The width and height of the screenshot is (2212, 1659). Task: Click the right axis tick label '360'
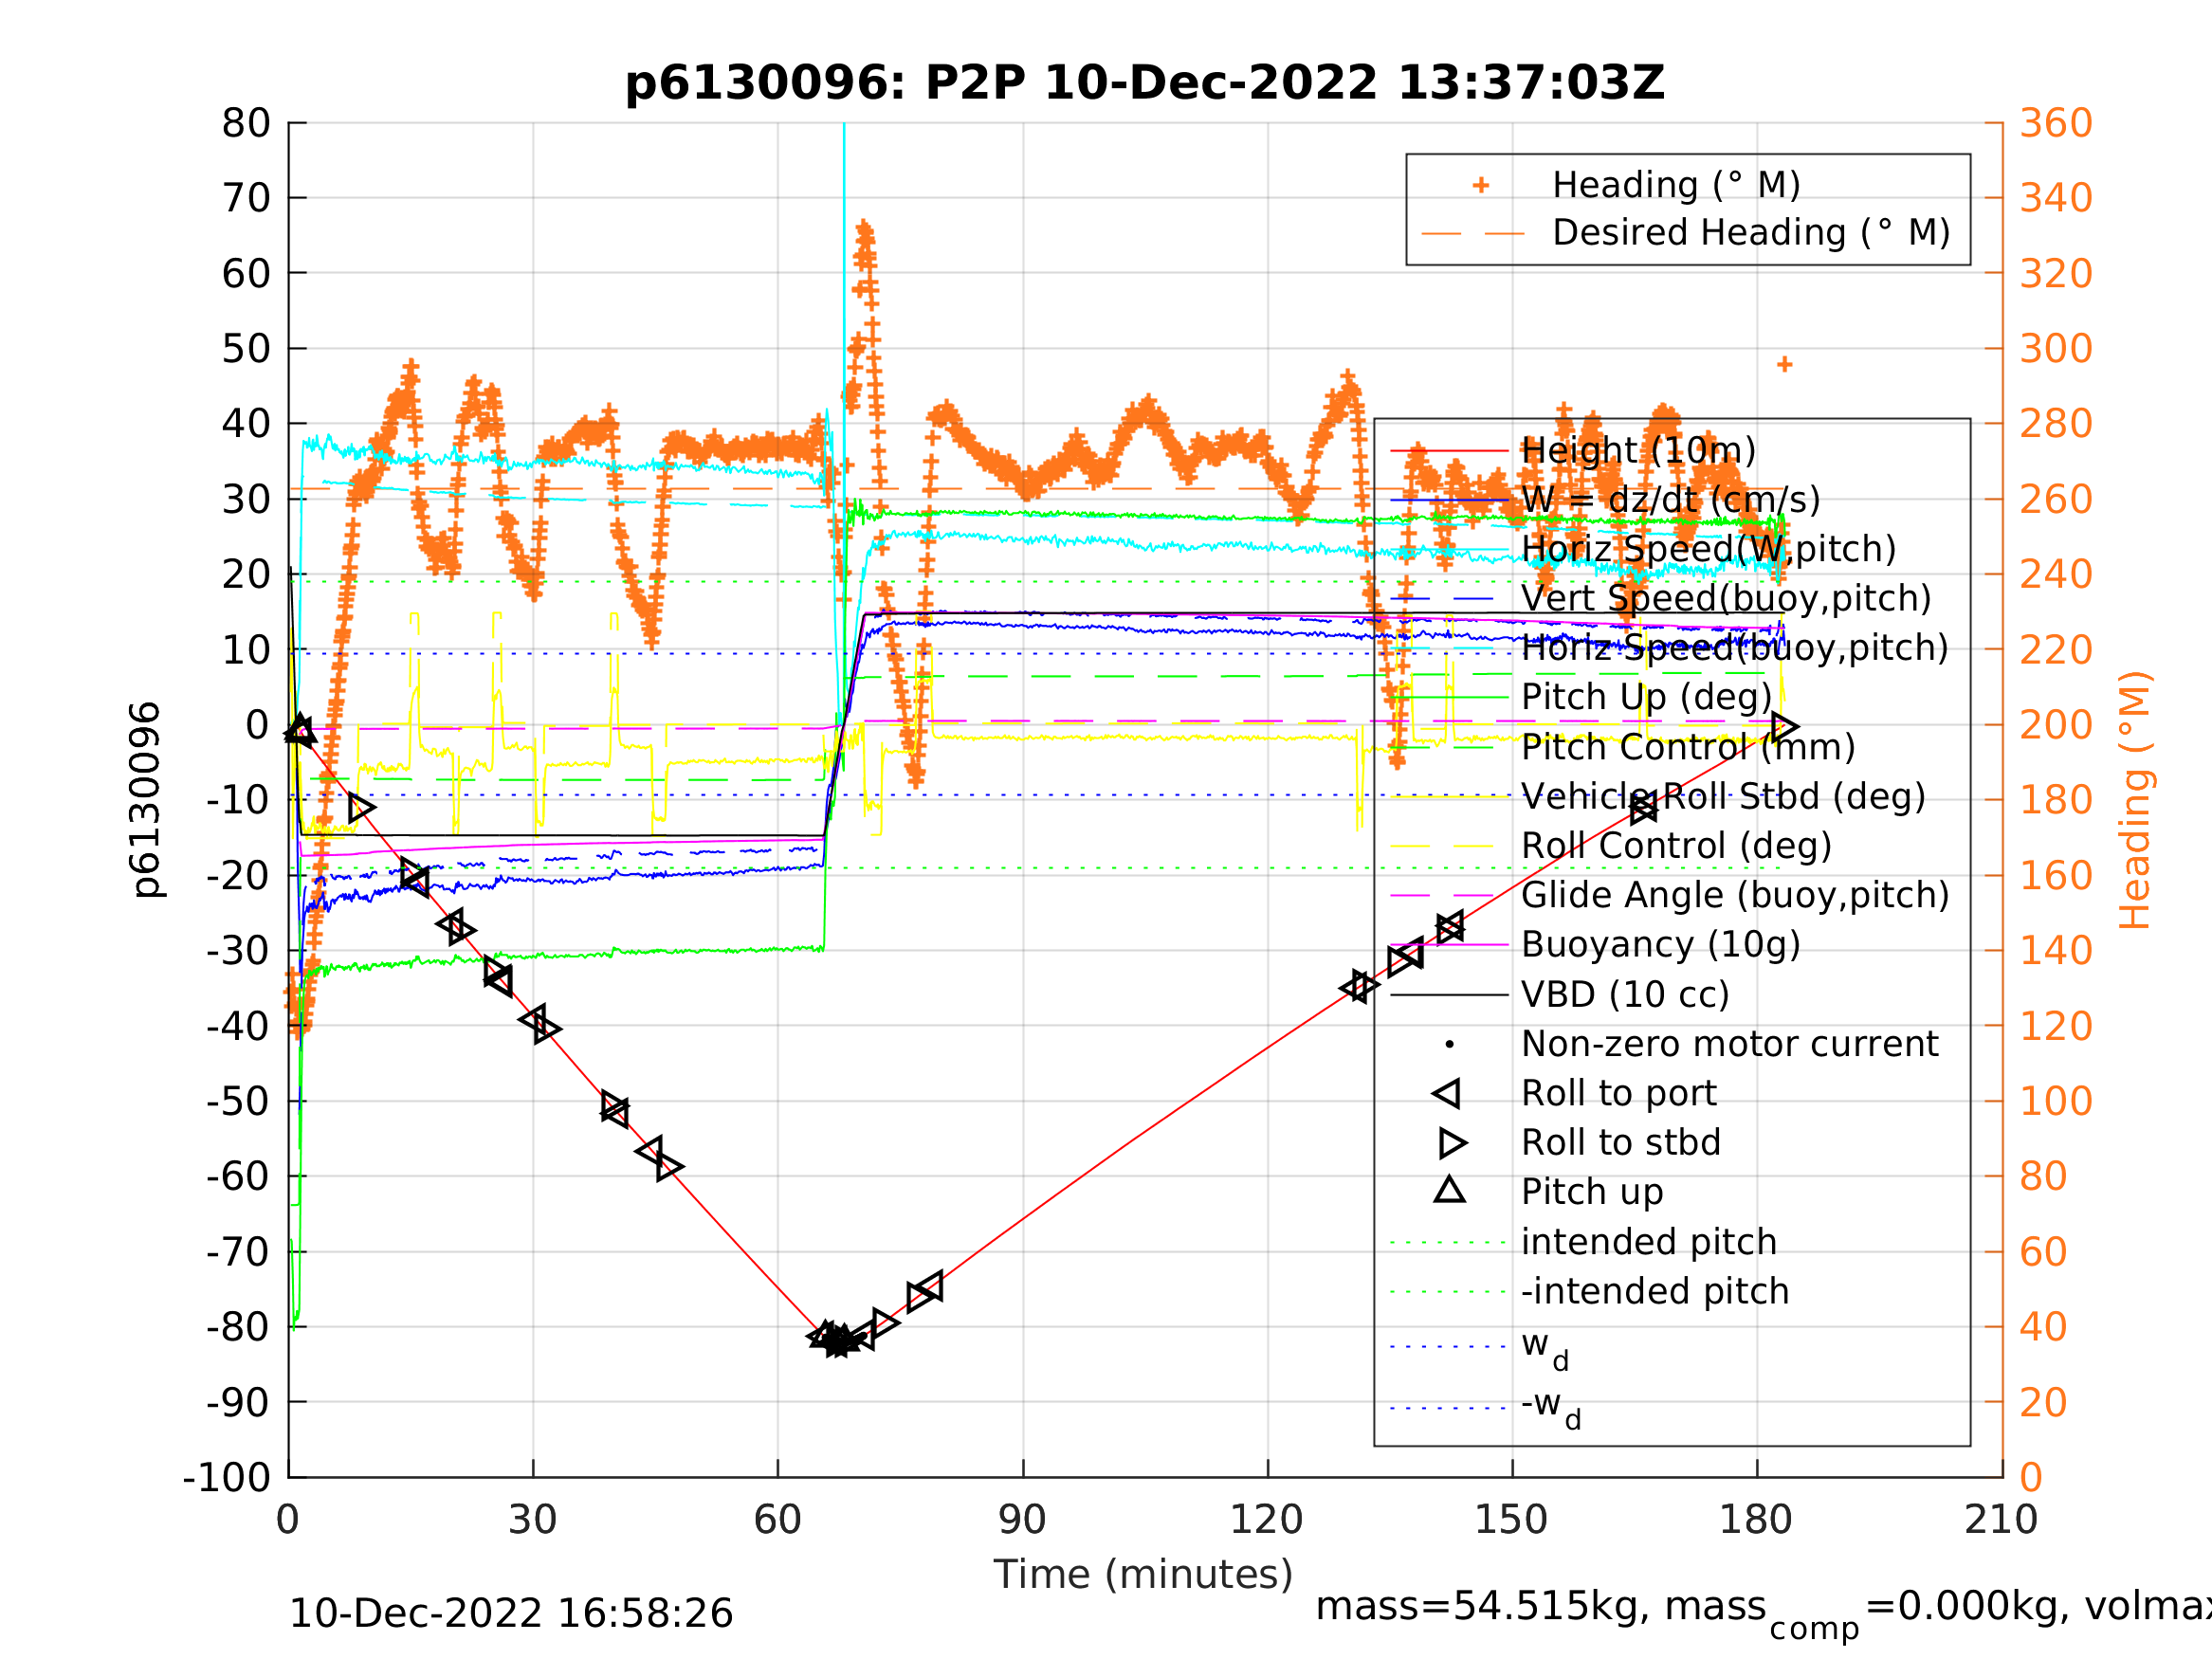point(2056,123)
